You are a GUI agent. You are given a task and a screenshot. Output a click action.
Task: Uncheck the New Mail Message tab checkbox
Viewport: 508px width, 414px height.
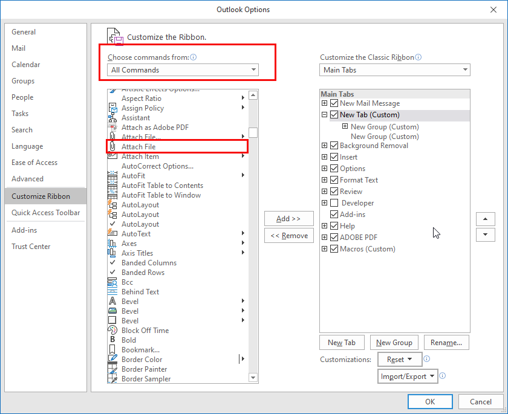[334, 103]
